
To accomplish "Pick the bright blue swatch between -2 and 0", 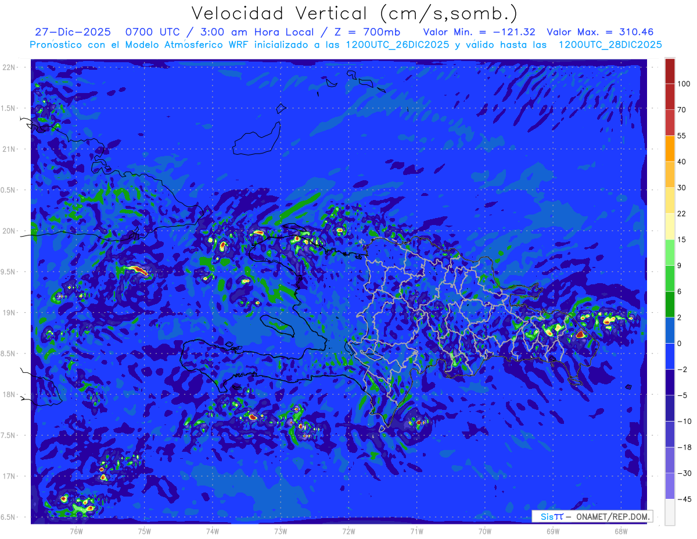I will (670, 356).
